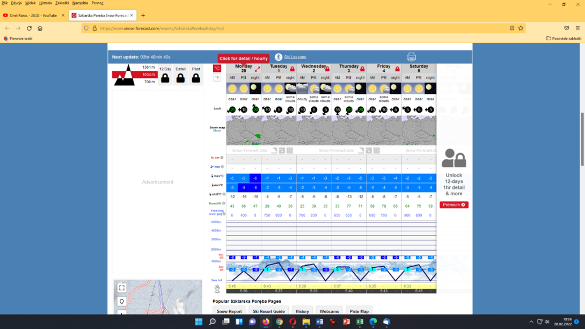Viewport: 585px width, 329px height.
Task: Open the locked 12 Day forecast
Action: click(x=165, y=75)
